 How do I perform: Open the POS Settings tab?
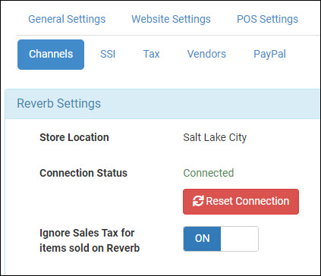(x=267, y=19)
